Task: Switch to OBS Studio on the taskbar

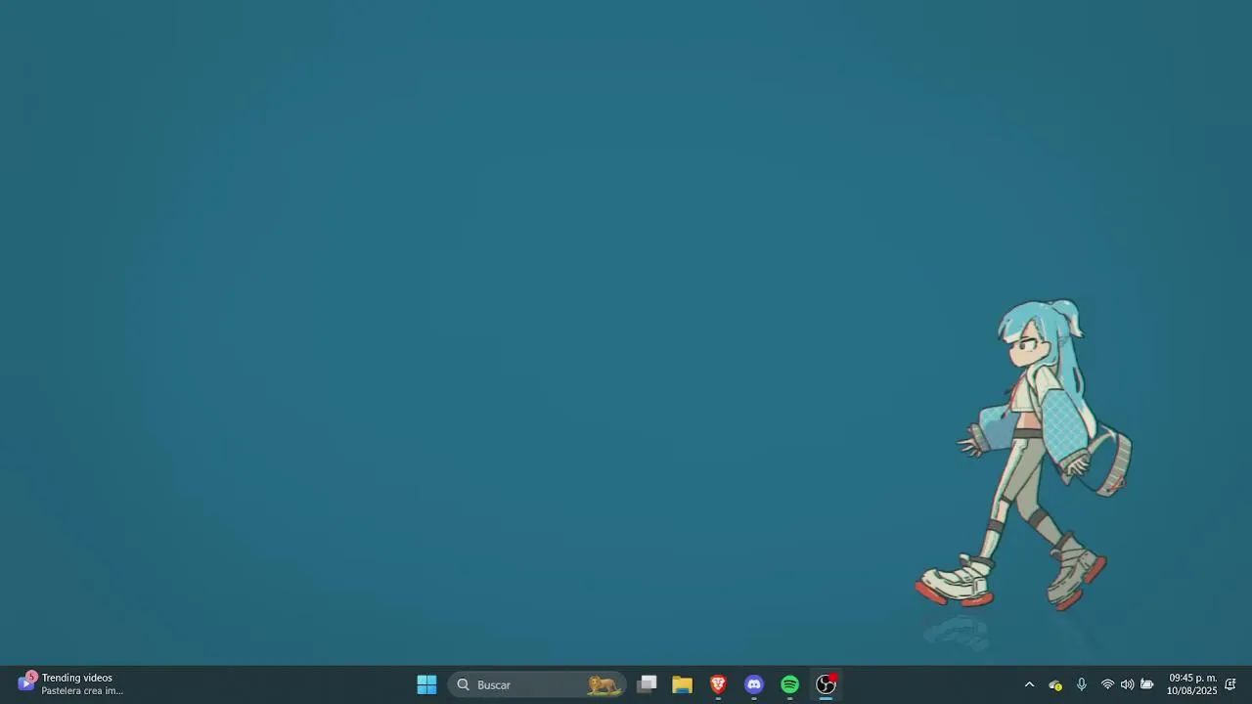Action: (827, 684)
